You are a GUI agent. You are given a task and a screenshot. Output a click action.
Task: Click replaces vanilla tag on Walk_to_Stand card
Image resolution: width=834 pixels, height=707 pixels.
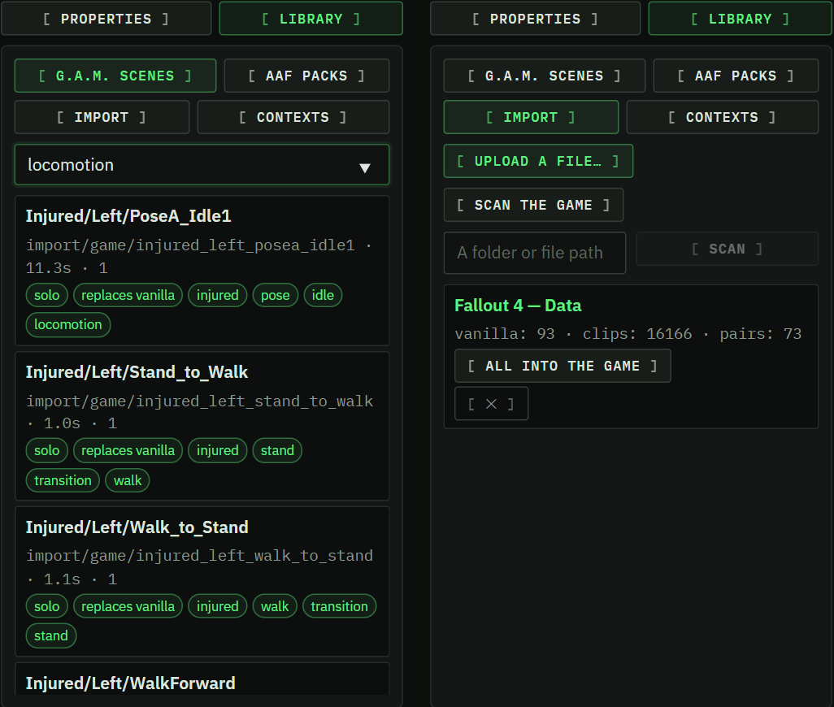128,606
